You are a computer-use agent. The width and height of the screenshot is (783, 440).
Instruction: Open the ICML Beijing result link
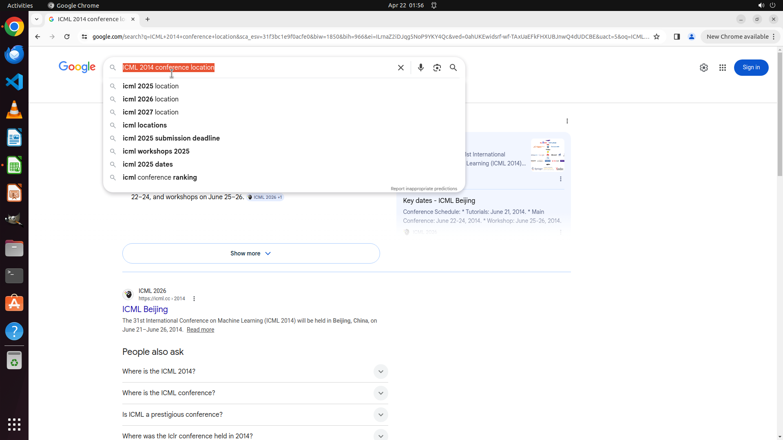point(145,309)
